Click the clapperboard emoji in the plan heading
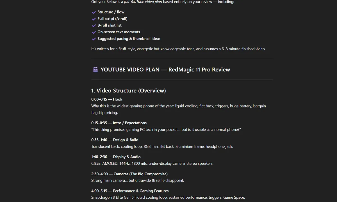 coord(95,69)
